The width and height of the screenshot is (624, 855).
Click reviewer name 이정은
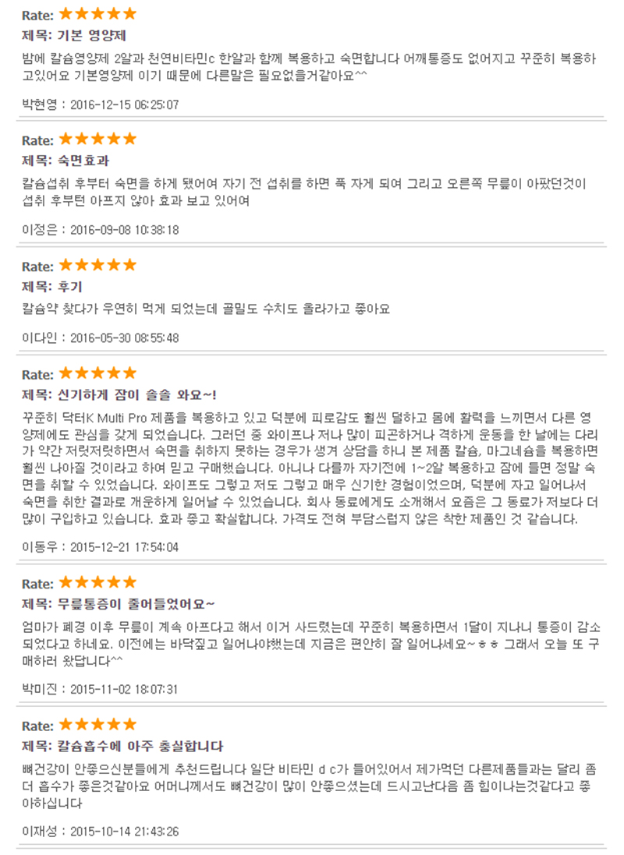pyautogui.click(x=39, y=230)
